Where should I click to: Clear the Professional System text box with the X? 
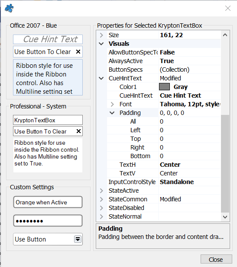(x=78, y=131)
